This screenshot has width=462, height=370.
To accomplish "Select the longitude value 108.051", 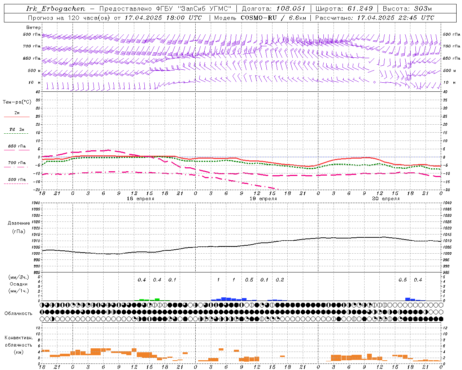I will pos(291,9).
